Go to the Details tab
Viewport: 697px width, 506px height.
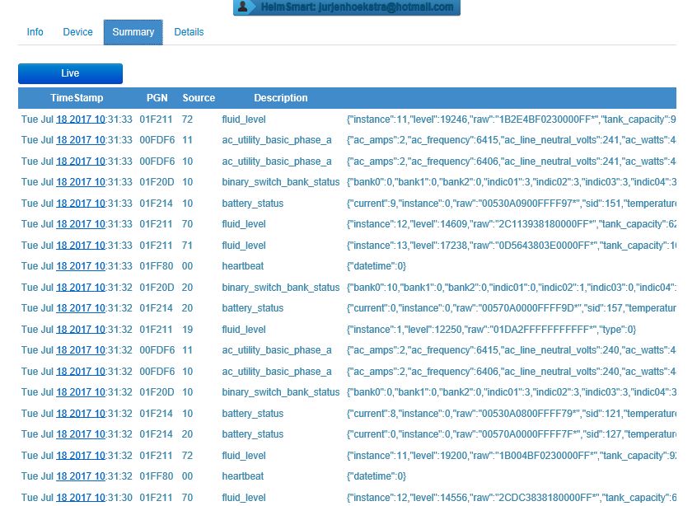click(189, 32)
